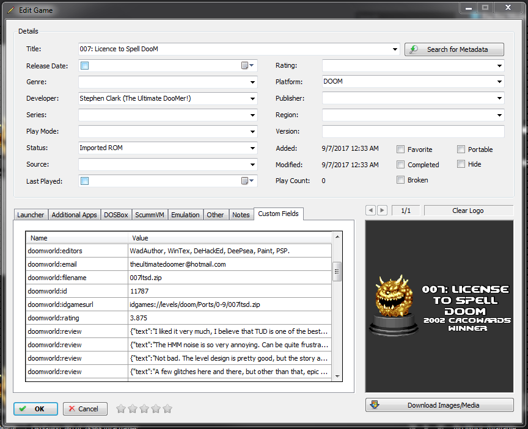Click scroll up arrow in custom fields table

(337, 237)
